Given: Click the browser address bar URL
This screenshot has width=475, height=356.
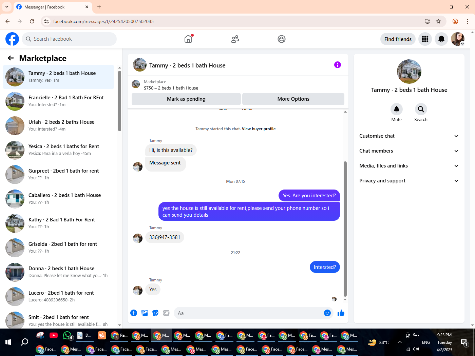Looking at the screenshot, I should pos(103,21).
